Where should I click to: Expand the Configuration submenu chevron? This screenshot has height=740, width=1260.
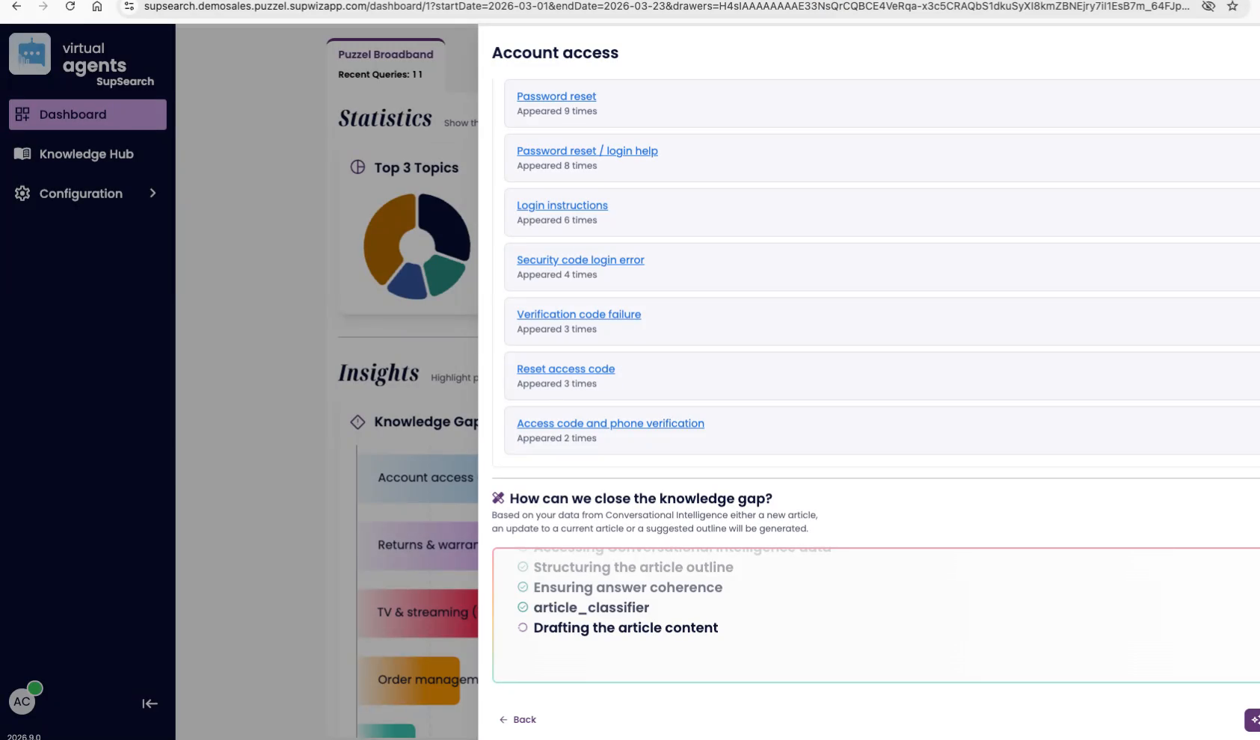[x=153, y=194]
